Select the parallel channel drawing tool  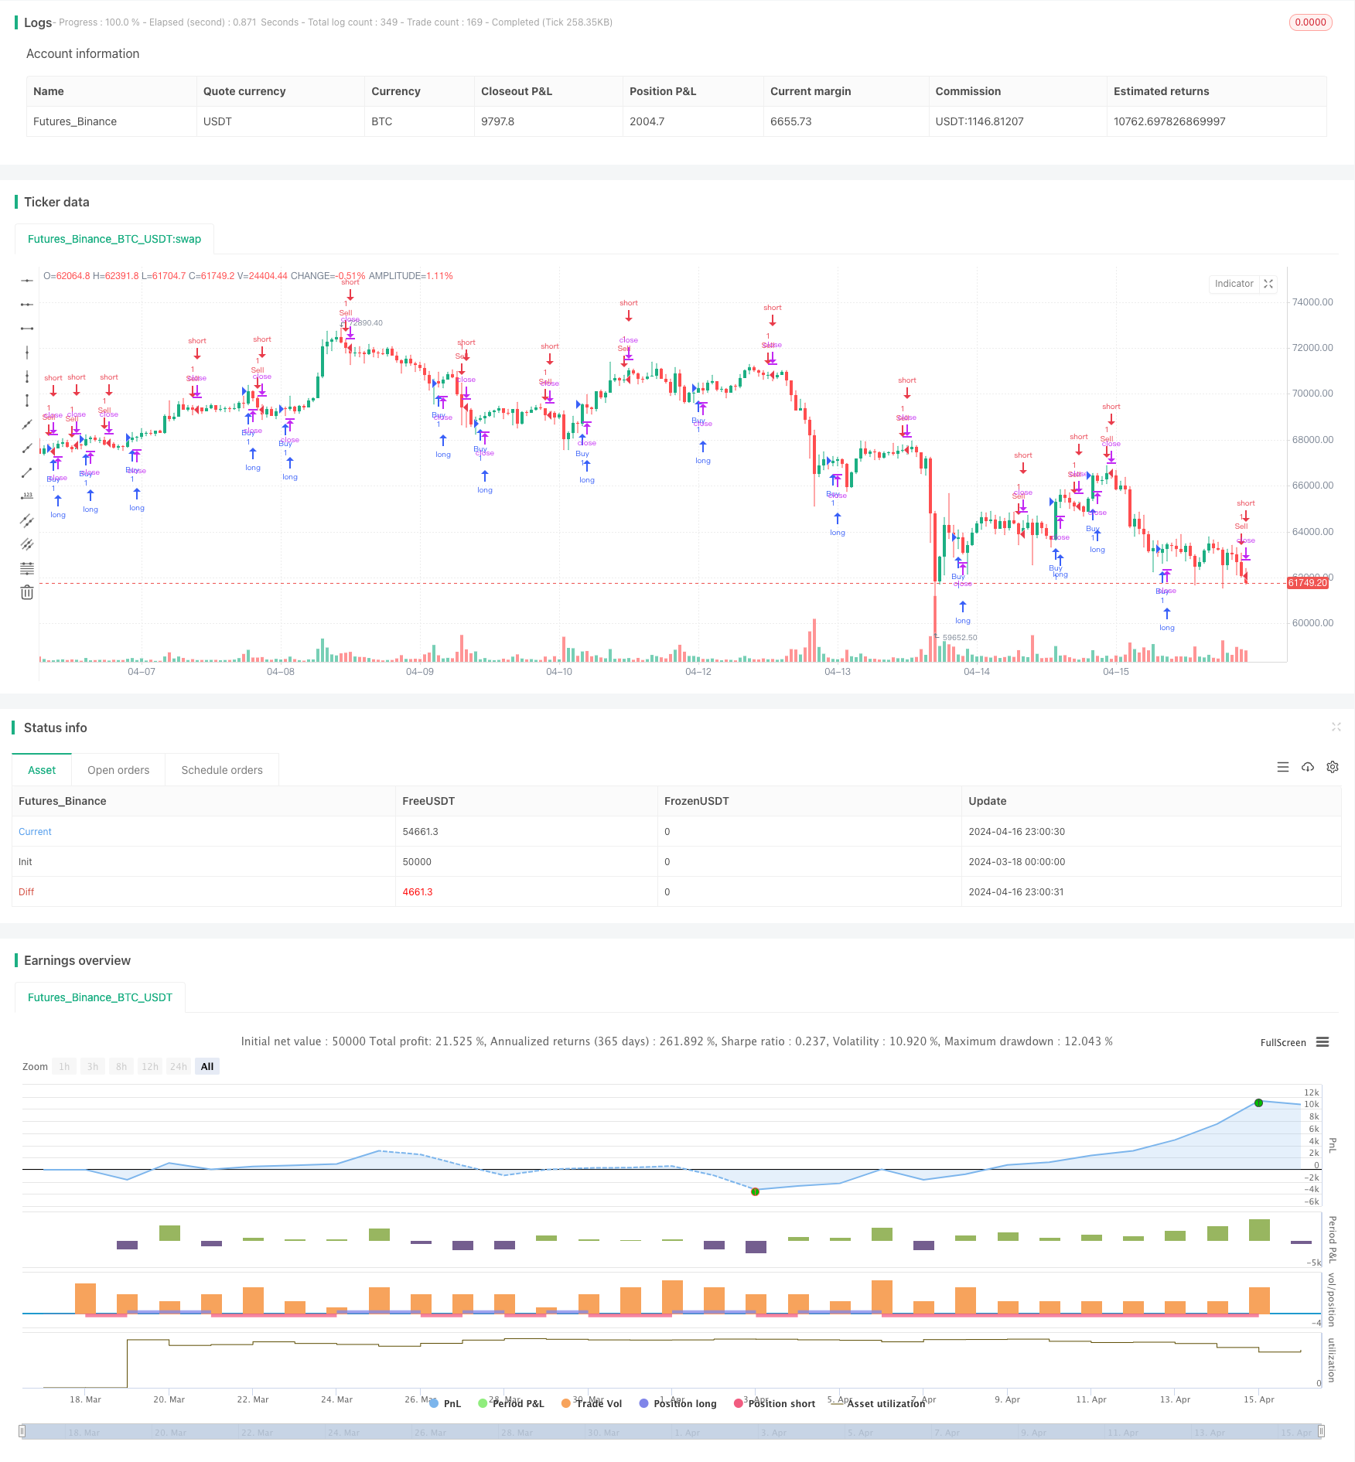(27, 520)
